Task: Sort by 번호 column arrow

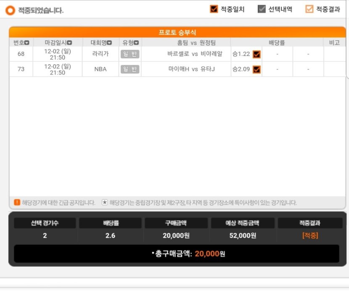Action: click(x=27, y=42)
